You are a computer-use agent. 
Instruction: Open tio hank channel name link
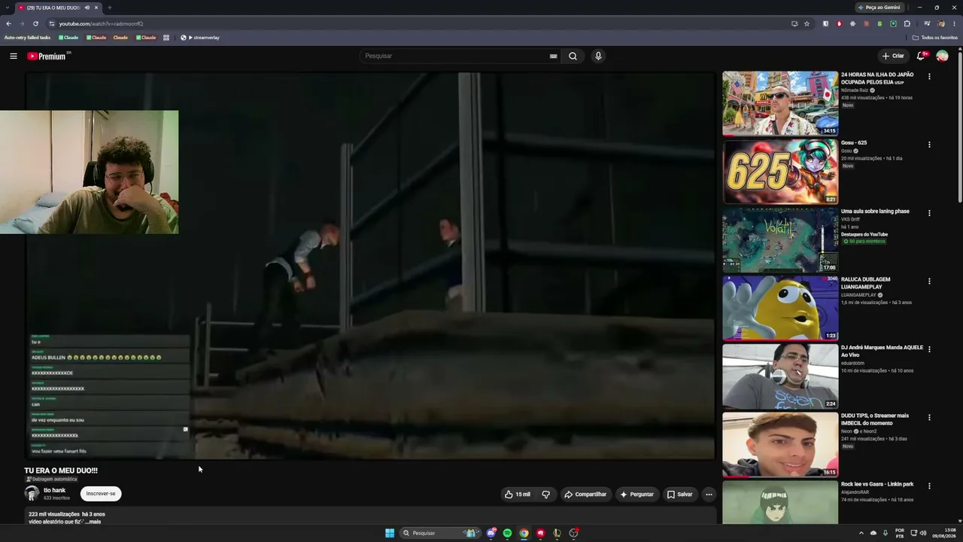pos(54,490)
